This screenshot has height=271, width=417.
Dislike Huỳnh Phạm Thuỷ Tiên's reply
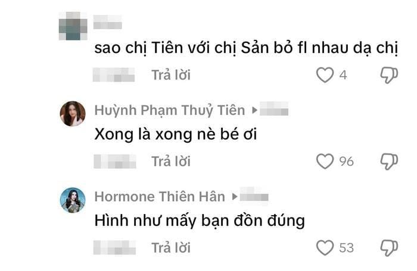click(x=389, y=162)
